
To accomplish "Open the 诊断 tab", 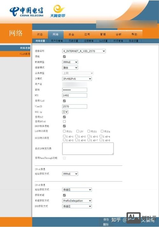I will 119,34.
